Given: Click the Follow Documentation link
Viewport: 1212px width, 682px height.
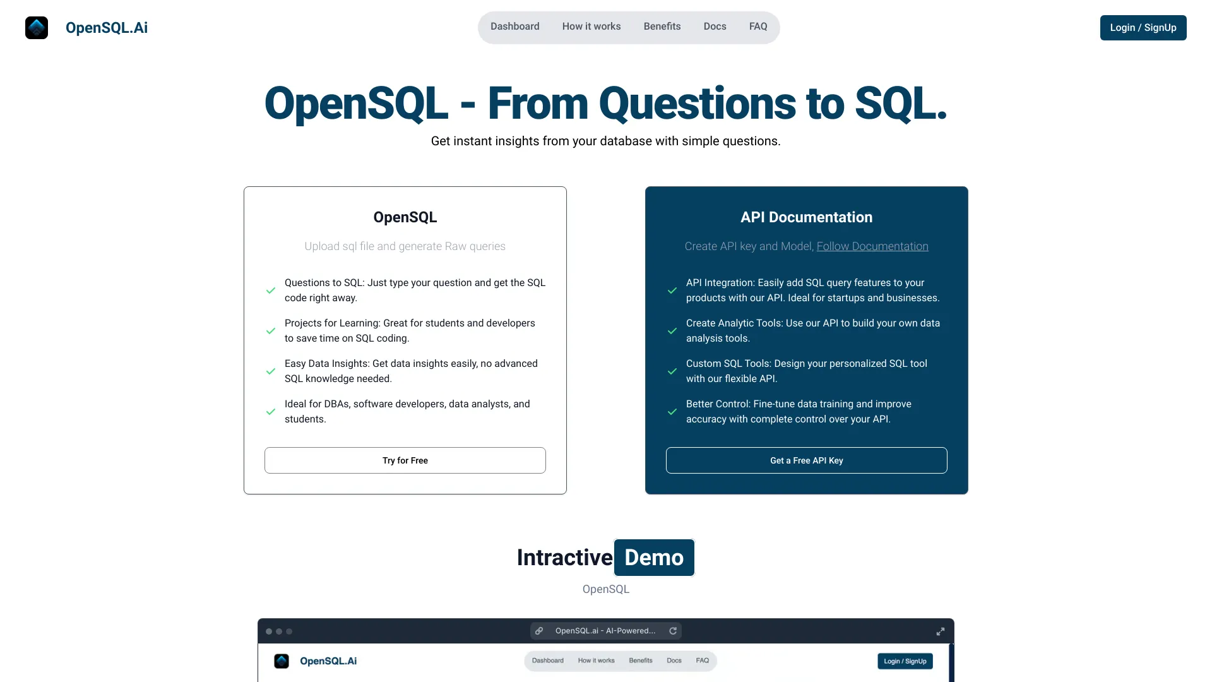Looking at the screenshot, I should click(872, 246).
